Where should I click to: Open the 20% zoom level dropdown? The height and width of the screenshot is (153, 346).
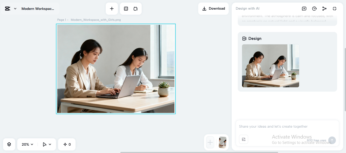pos(27,144)
